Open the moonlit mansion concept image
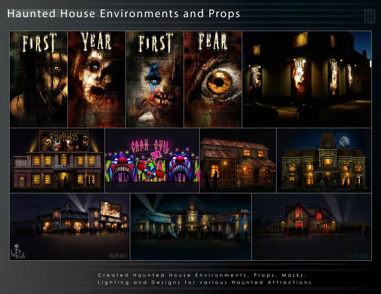 click(324, 160)
